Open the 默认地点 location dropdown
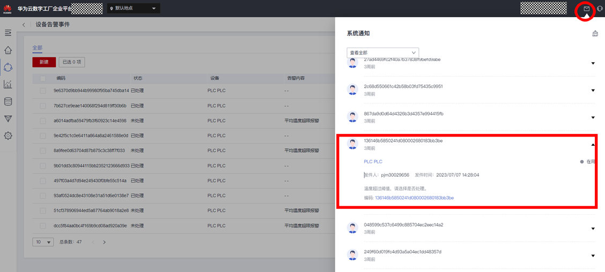The height and width of the screenshot is (272, 605). pyautogui.click(x=134, y=9)
